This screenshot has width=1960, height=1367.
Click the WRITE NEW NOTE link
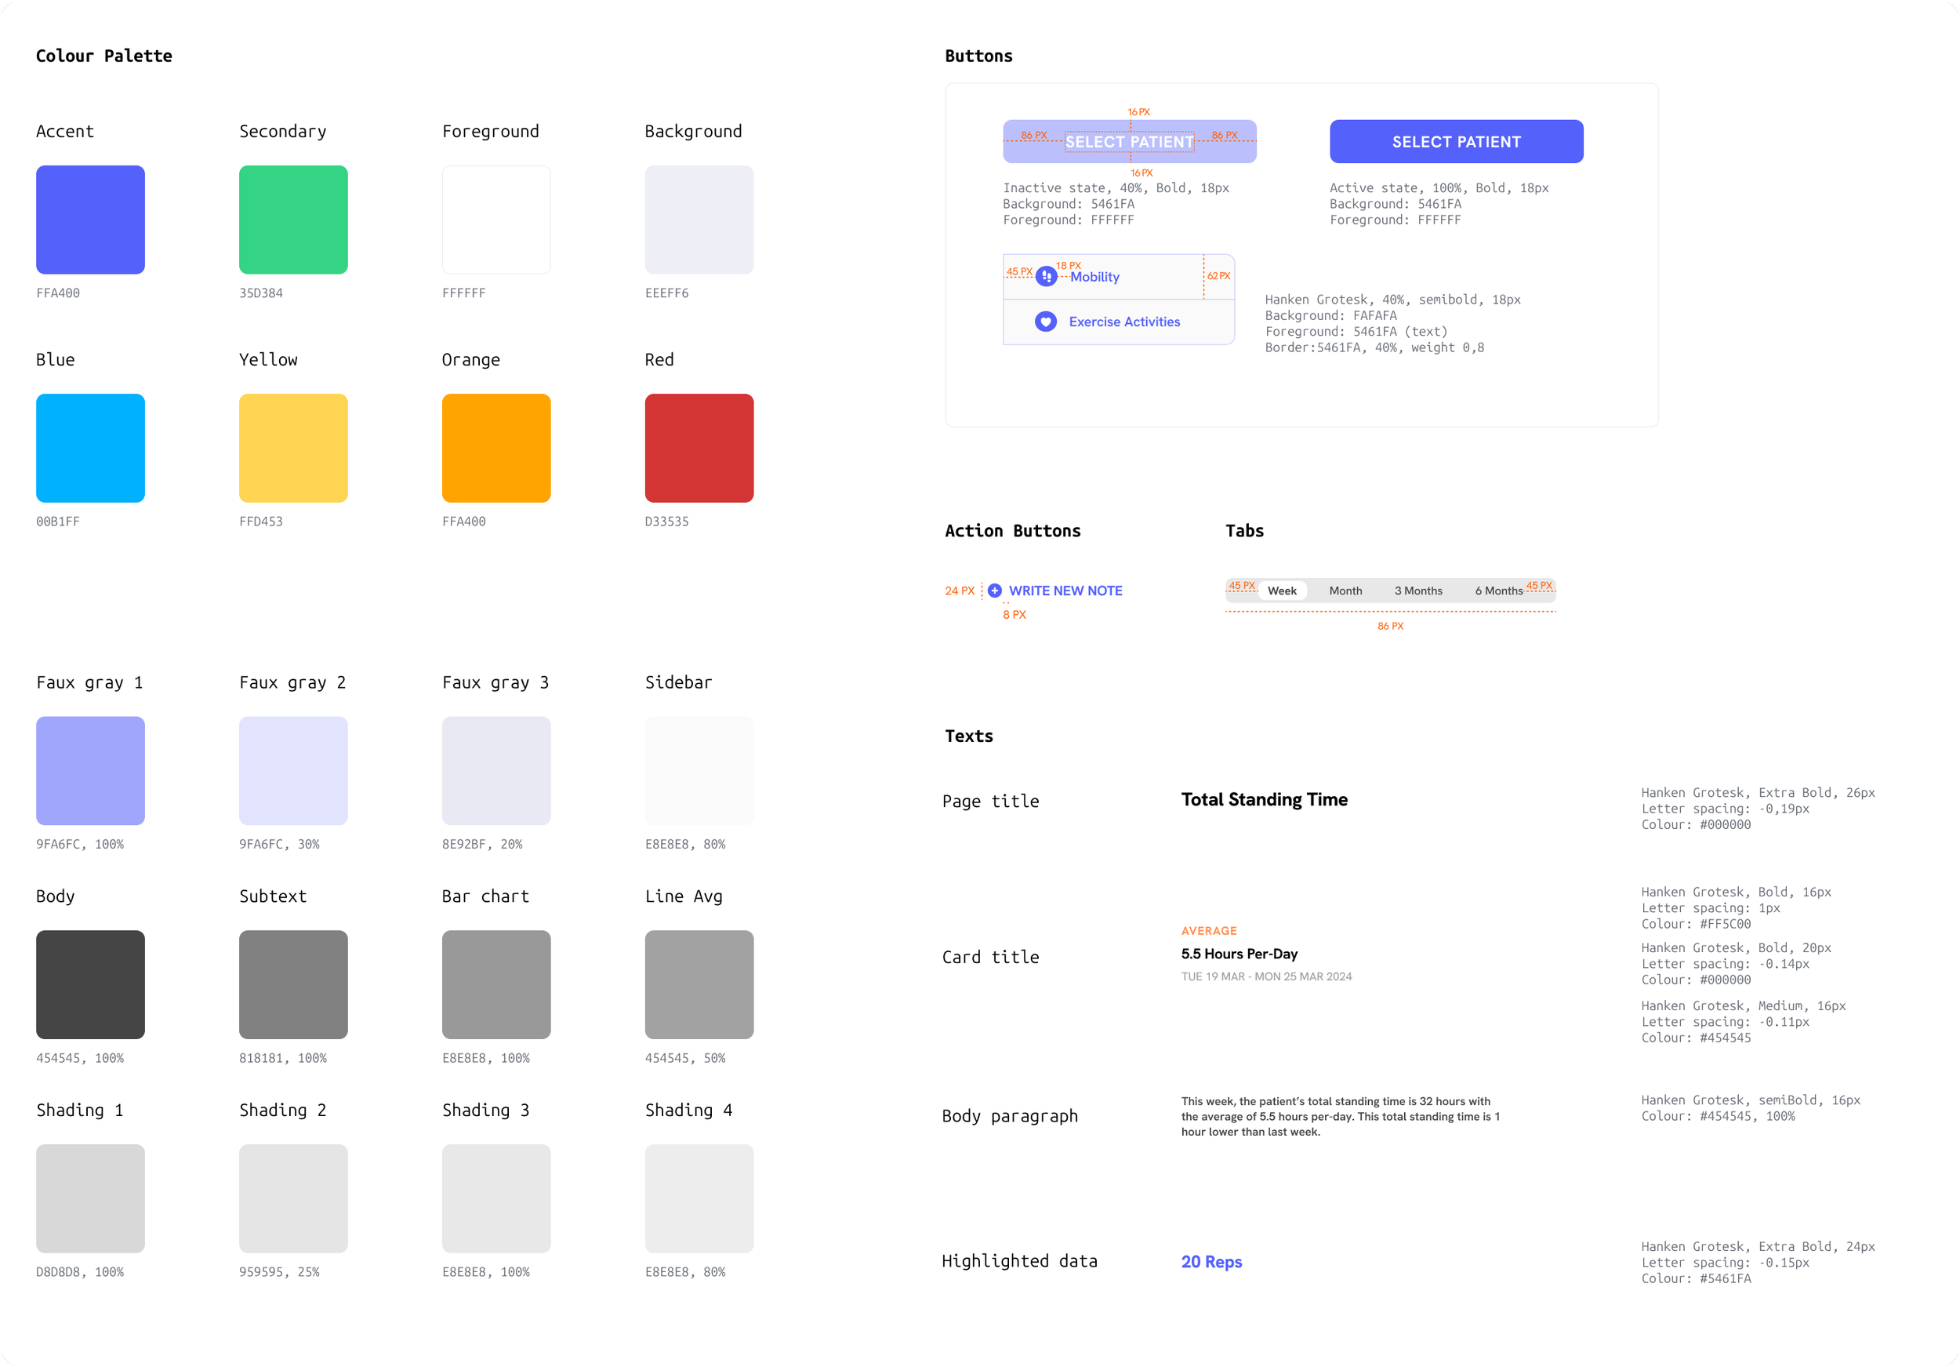coord(1065,591)
